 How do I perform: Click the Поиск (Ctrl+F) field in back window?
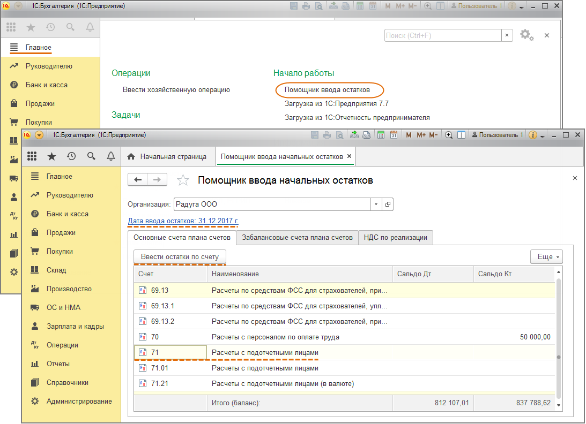(443, 35)
